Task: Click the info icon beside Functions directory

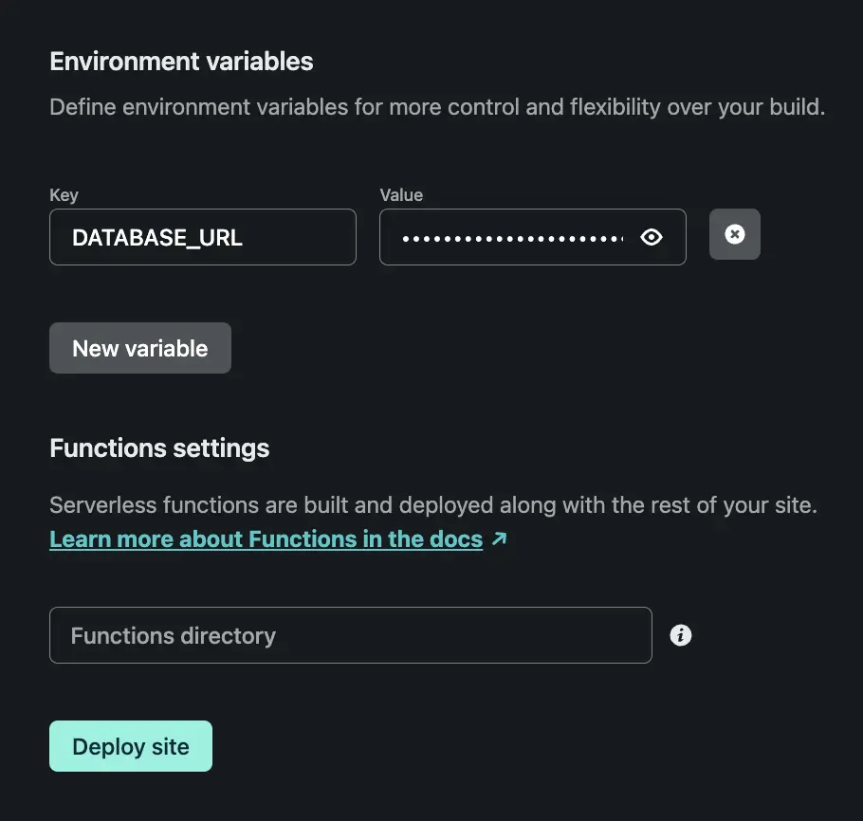Action: pos(681,635)
